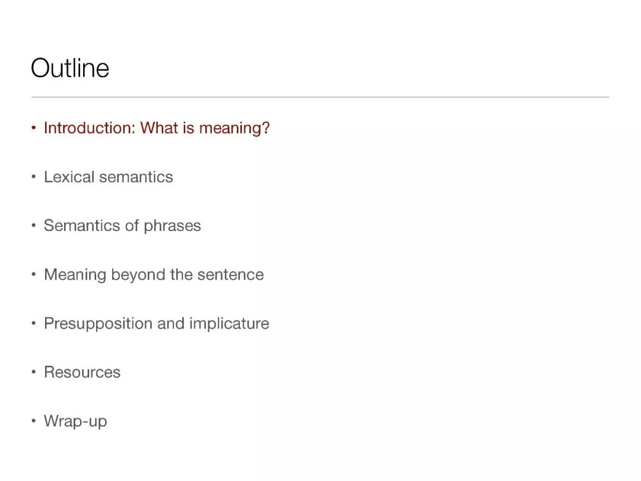Click the horizontal divider line under the title

[x=320, y=97]
